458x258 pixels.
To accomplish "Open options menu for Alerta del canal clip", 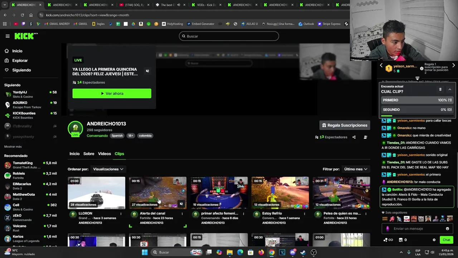I will pyautogui.click(x=182, y=214).
